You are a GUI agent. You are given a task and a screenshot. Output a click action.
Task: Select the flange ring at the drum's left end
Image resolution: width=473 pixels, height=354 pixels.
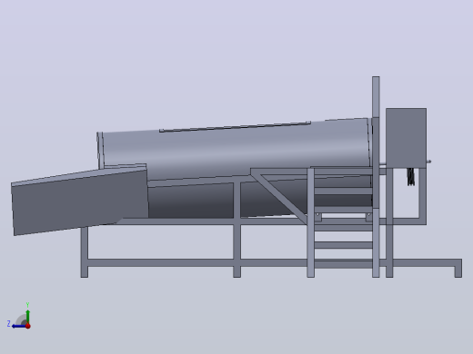pos(100,151)
